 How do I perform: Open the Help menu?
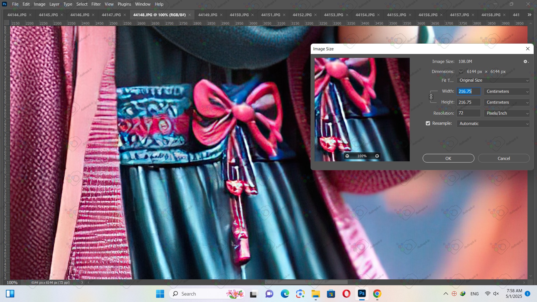click(x=159, y=4)
